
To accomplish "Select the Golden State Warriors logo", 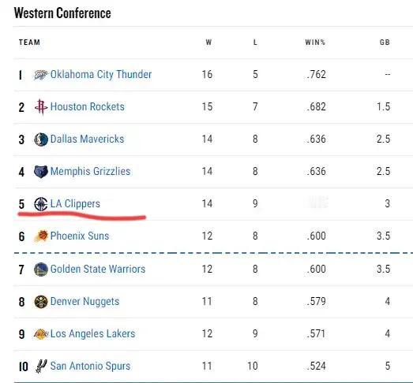I will click(x=41, y=270).
